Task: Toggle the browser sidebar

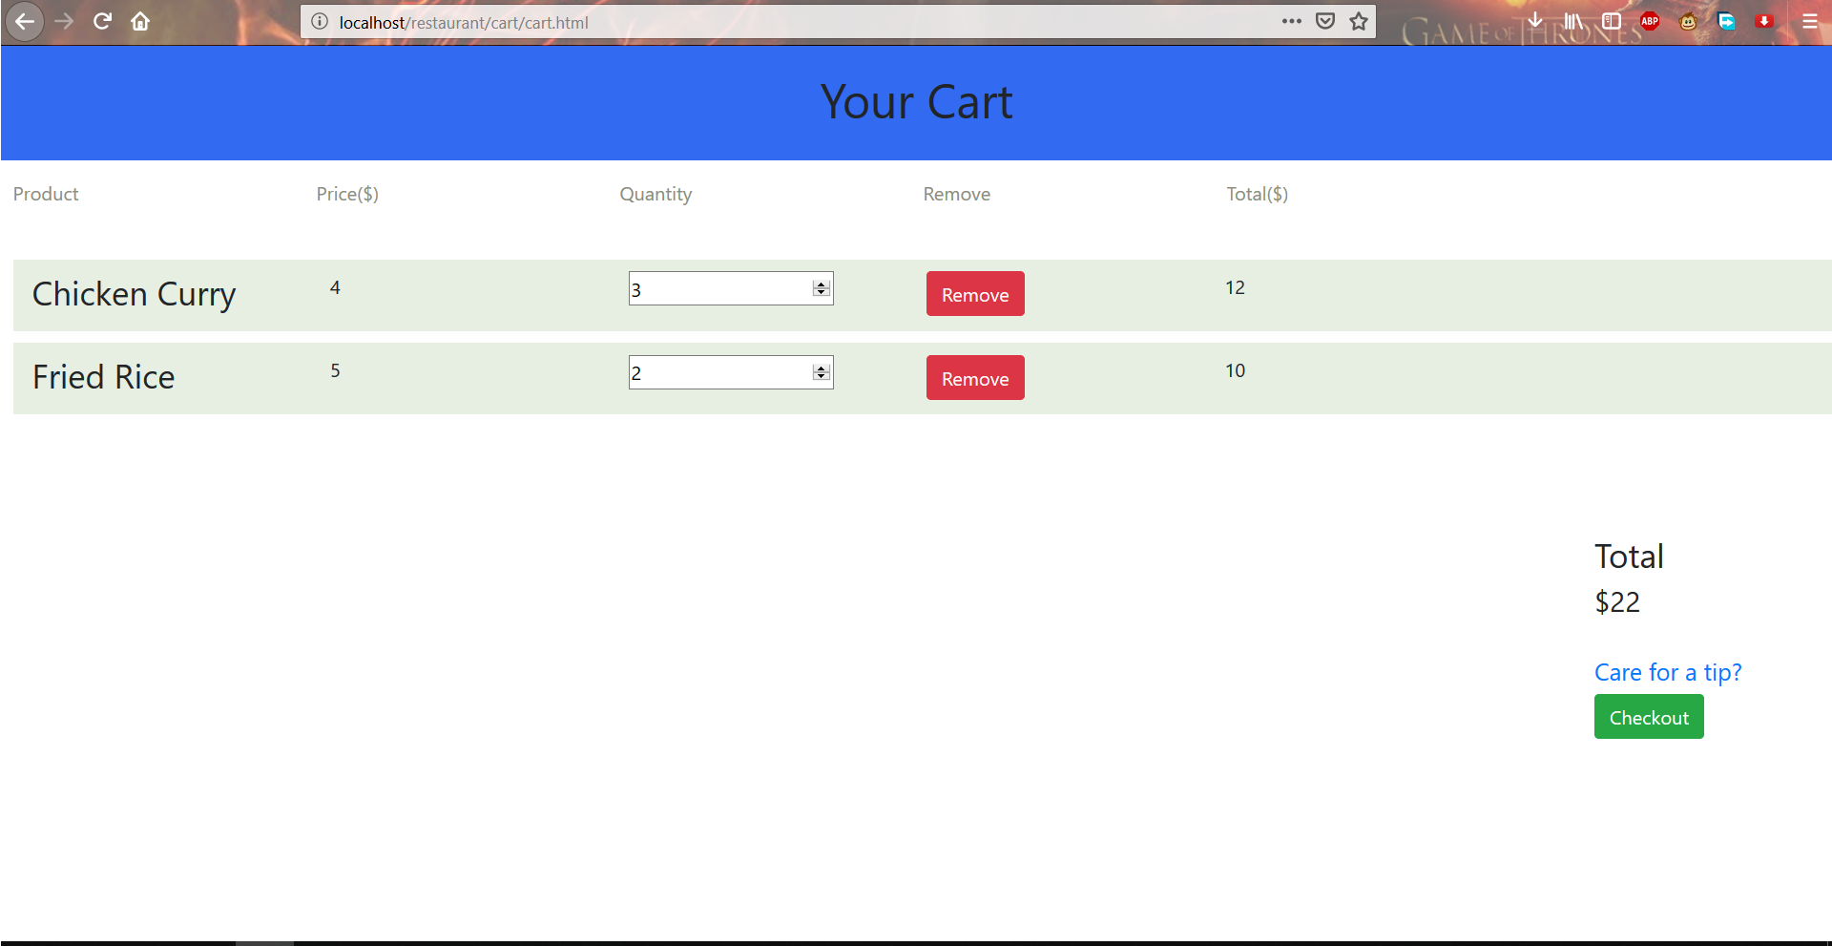Action: 1612,20
